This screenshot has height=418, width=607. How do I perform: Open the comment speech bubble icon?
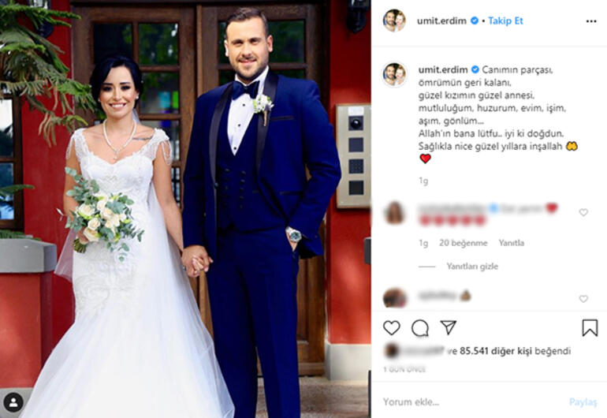tap(420, 329)
